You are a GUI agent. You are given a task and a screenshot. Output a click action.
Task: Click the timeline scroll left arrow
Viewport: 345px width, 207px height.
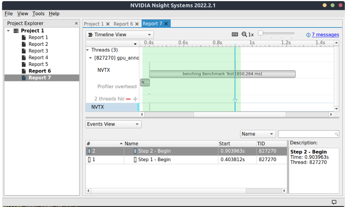click(142, 114)
